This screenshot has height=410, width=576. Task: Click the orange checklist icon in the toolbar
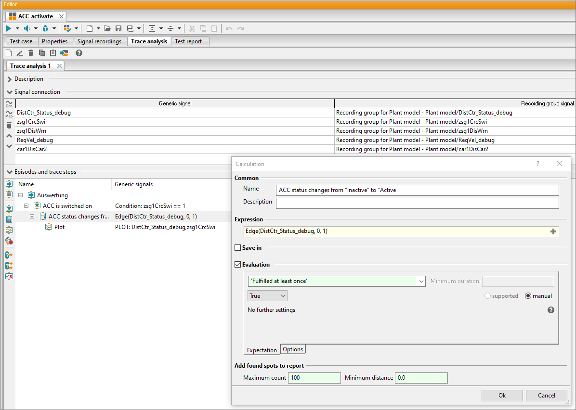[67, 28]
